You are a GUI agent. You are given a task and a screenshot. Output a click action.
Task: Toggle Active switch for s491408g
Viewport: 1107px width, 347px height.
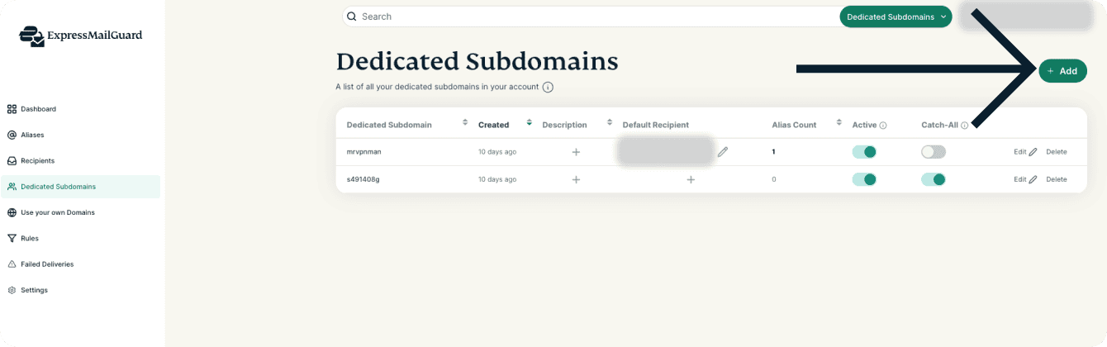click(864, 179)
